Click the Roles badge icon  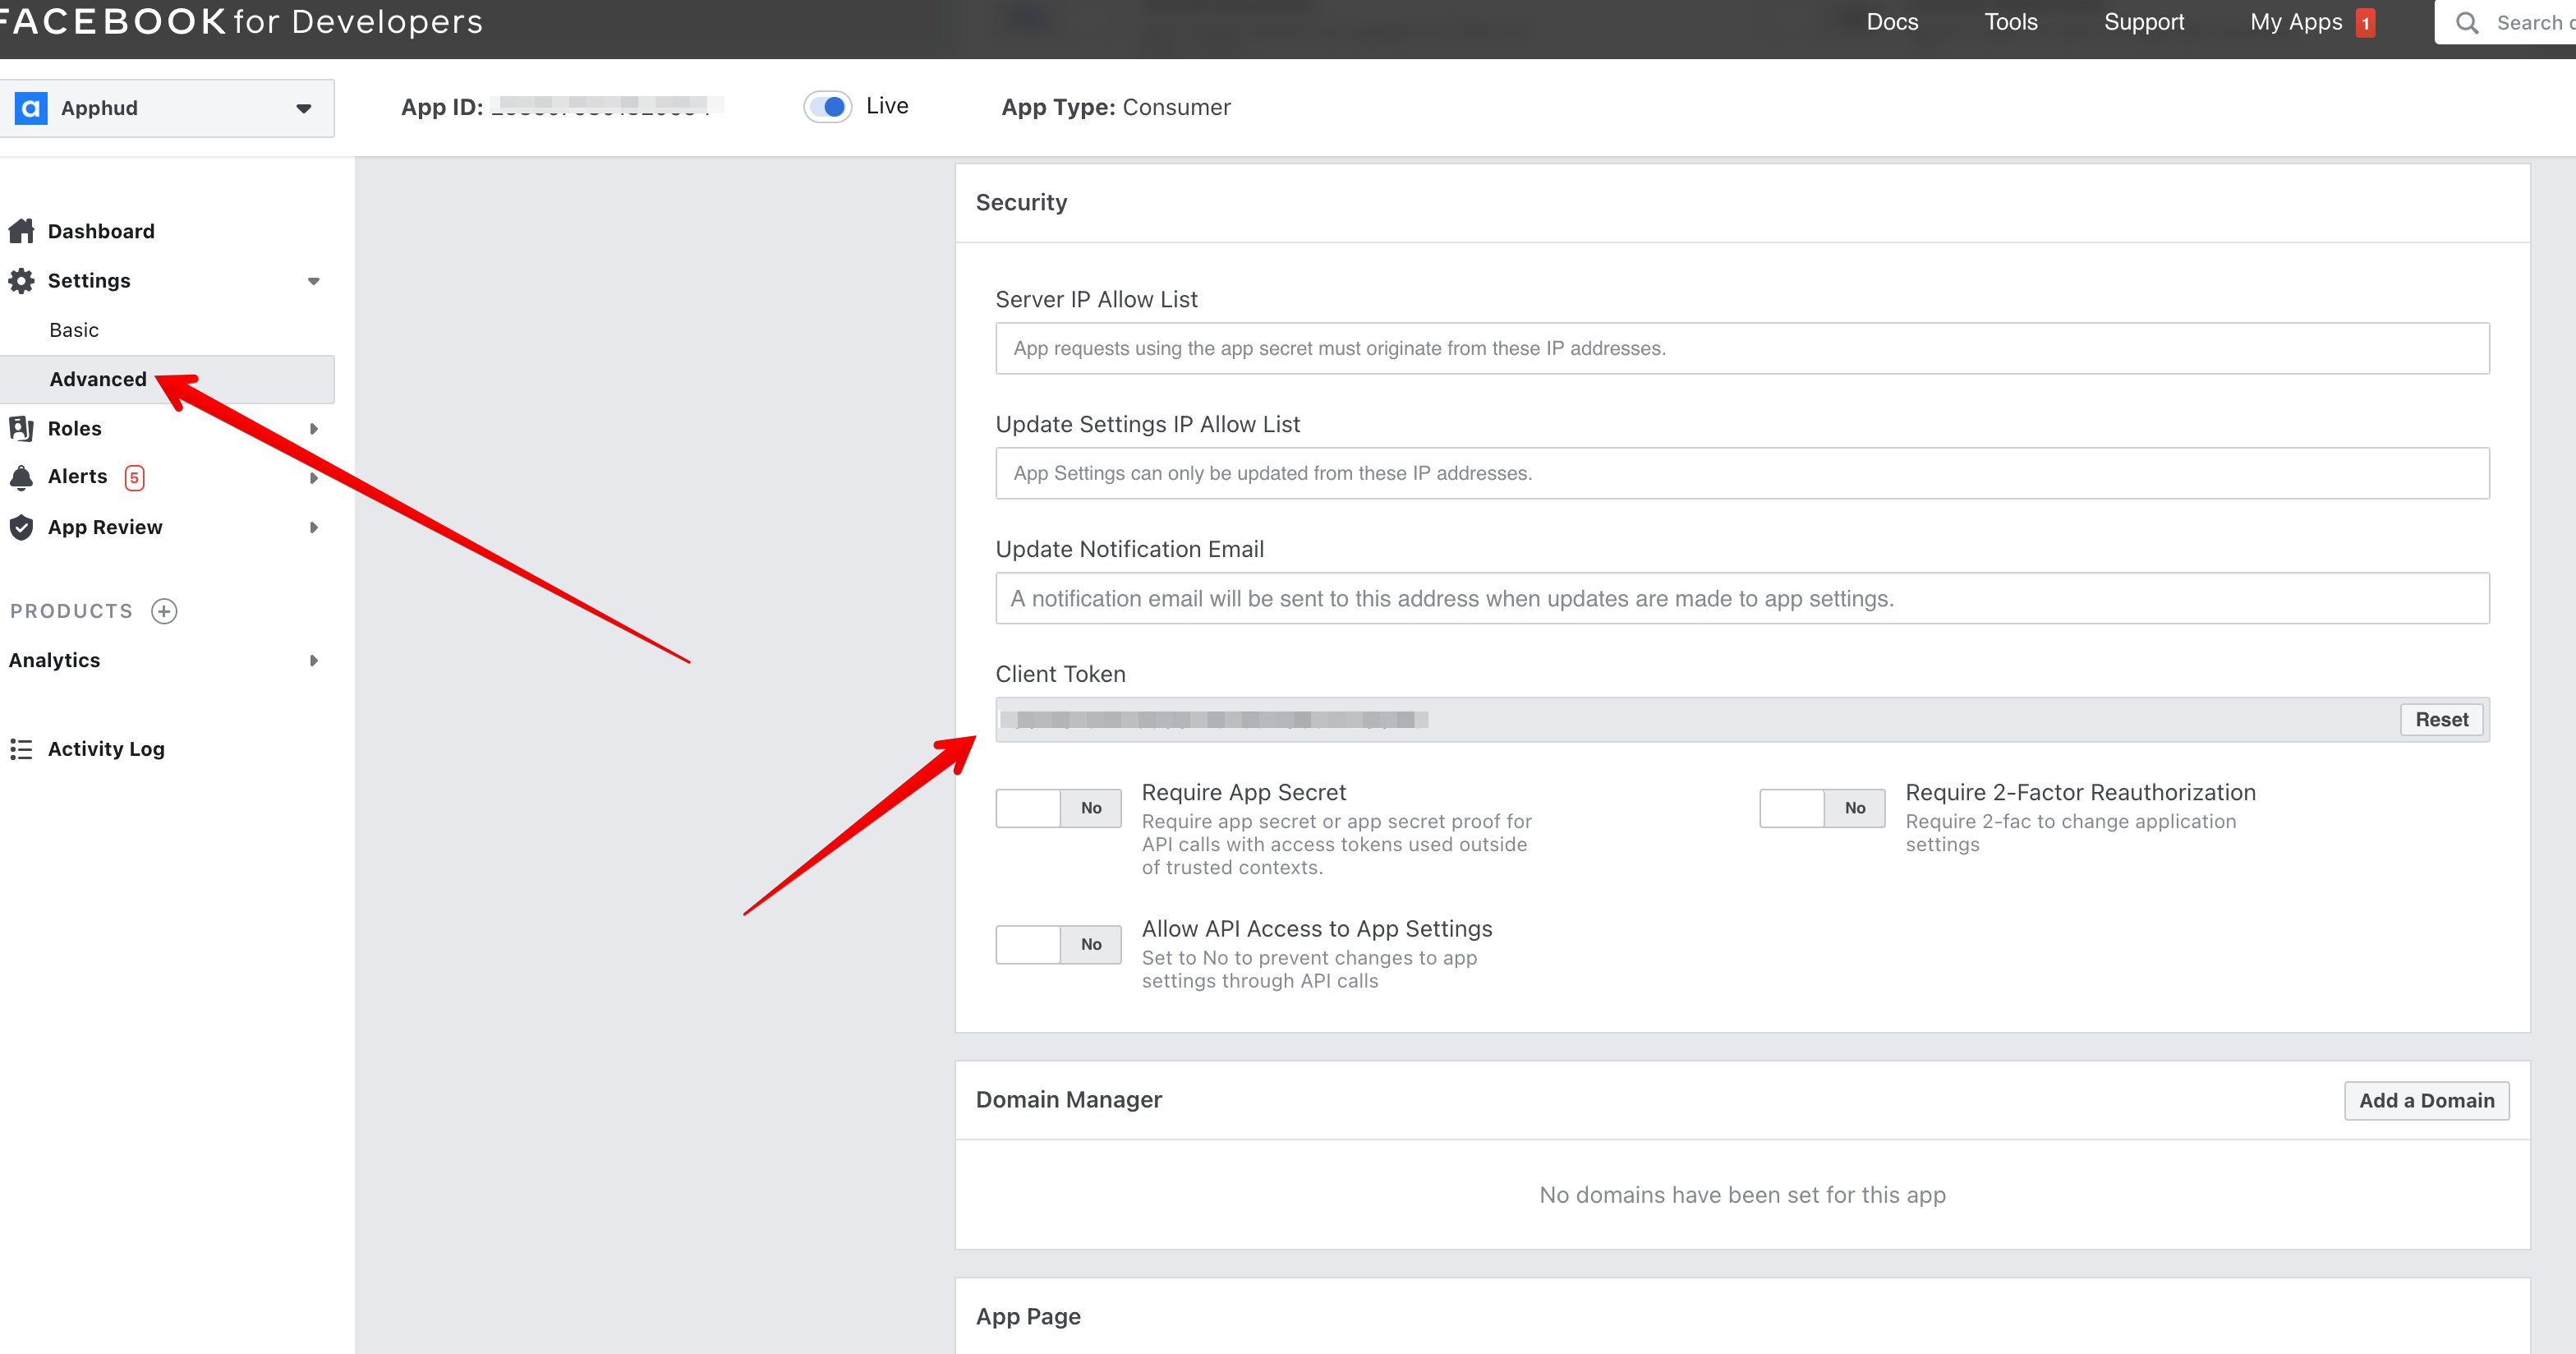click(x=21, y=428)
